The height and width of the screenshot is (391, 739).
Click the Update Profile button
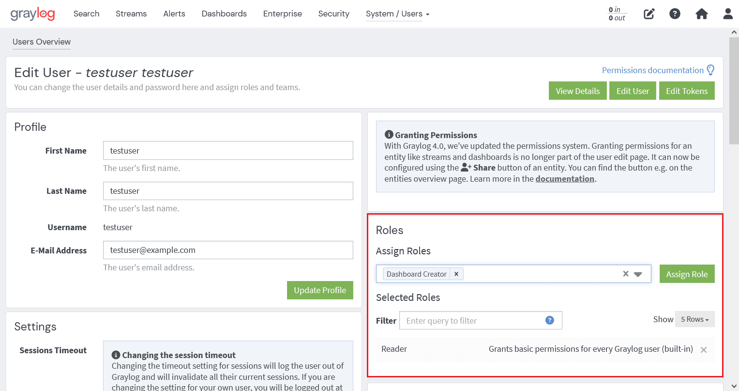[320, 290]
